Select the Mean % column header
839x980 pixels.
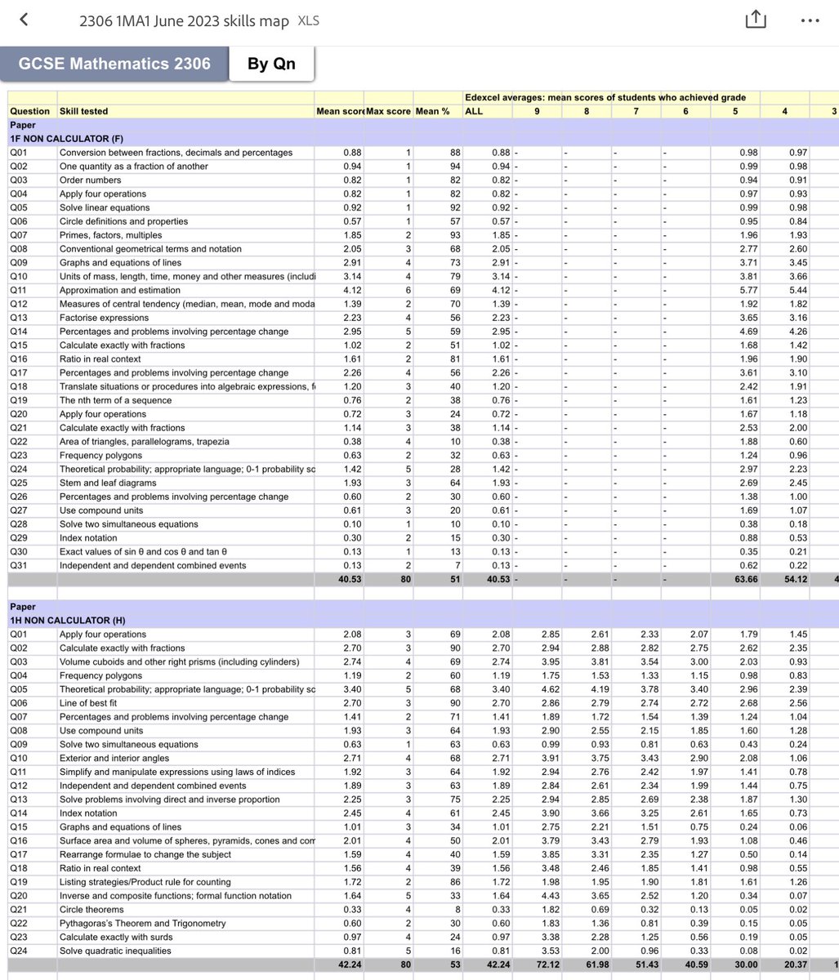(x=438, y=111)
